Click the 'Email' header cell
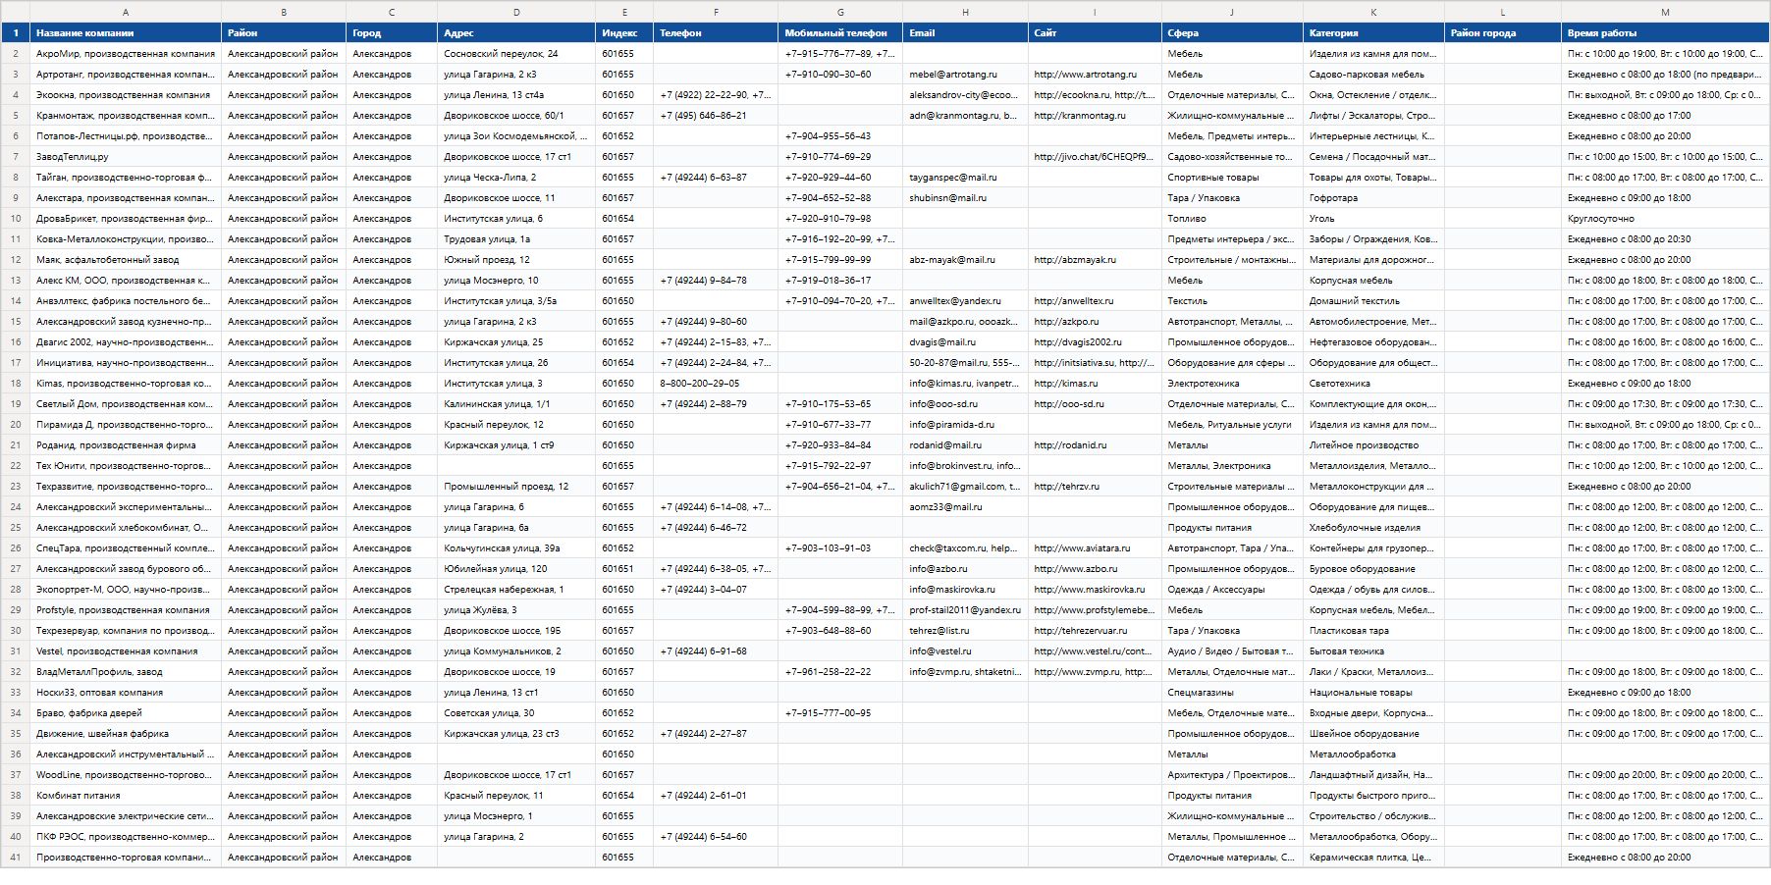The image size is (1771, 885). 965,32
